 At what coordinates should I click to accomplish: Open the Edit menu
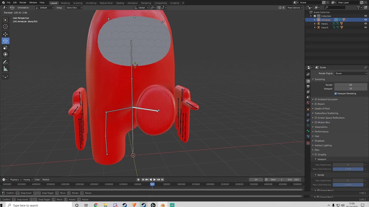coord(15,3)
